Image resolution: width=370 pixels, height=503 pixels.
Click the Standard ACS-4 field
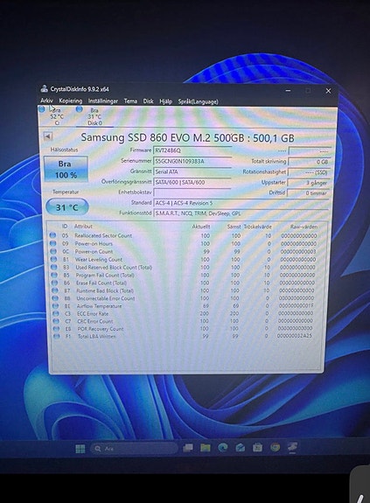[241, 203]
